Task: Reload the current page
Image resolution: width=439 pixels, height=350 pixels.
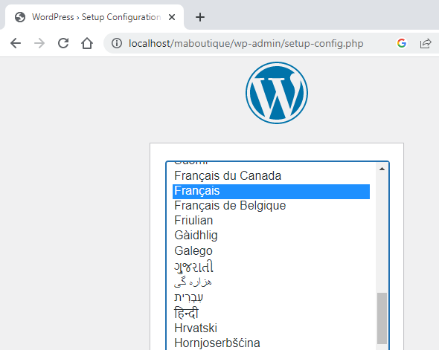Action: [x=63, y=43]
